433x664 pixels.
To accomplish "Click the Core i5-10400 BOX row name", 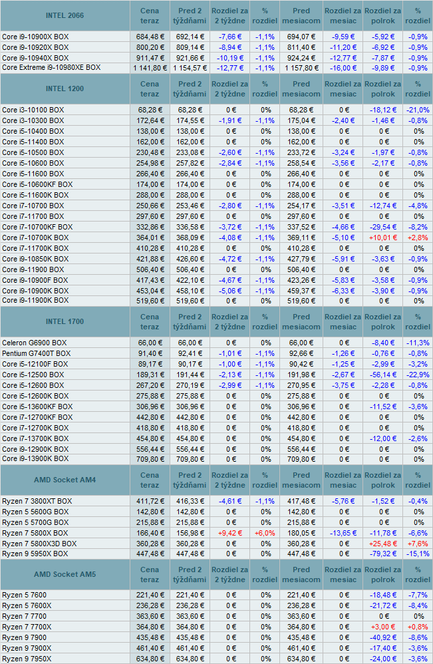I will point(33,131).
